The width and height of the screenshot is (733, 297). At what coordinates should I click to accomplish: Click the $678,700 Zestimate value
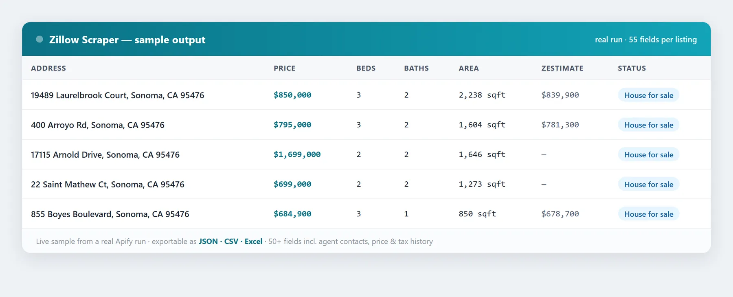click(560, 214)
